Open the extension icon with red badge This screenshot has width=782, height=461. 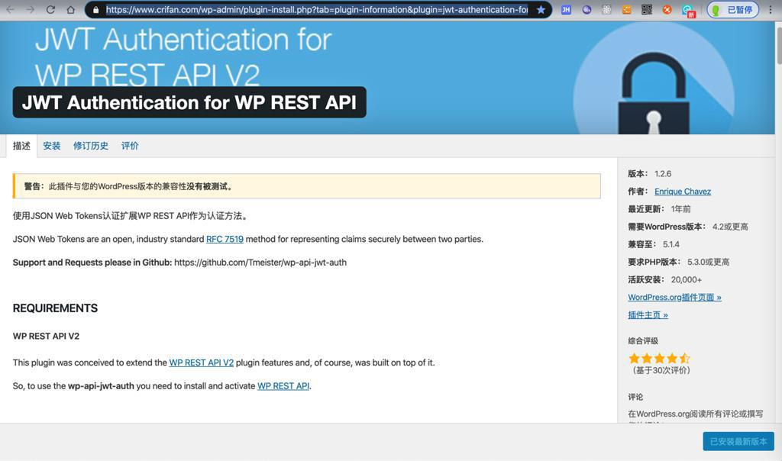(x=689, y=11)
